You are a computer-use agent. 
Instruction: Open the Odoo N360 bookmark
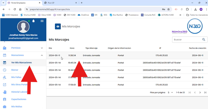click(x=44, y=15)
